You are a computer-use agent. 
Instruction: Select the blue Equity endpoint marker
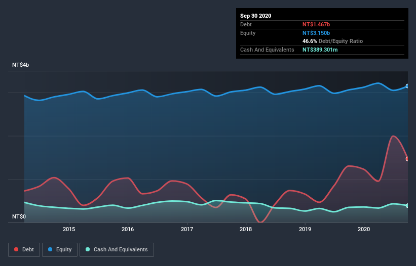407,86
